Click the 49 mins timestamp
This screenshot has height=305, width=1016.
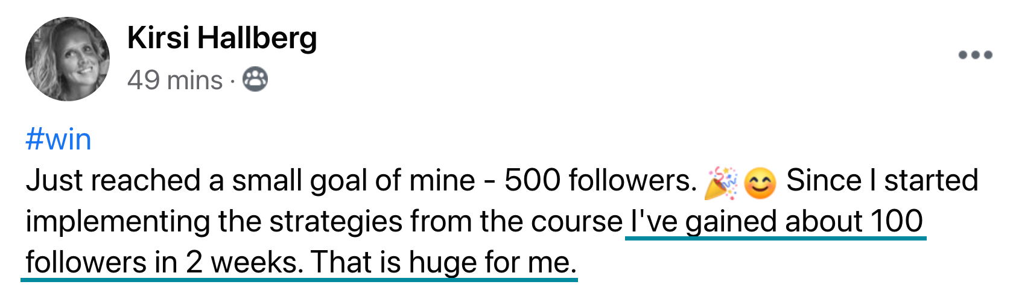[x=175, y=80]
